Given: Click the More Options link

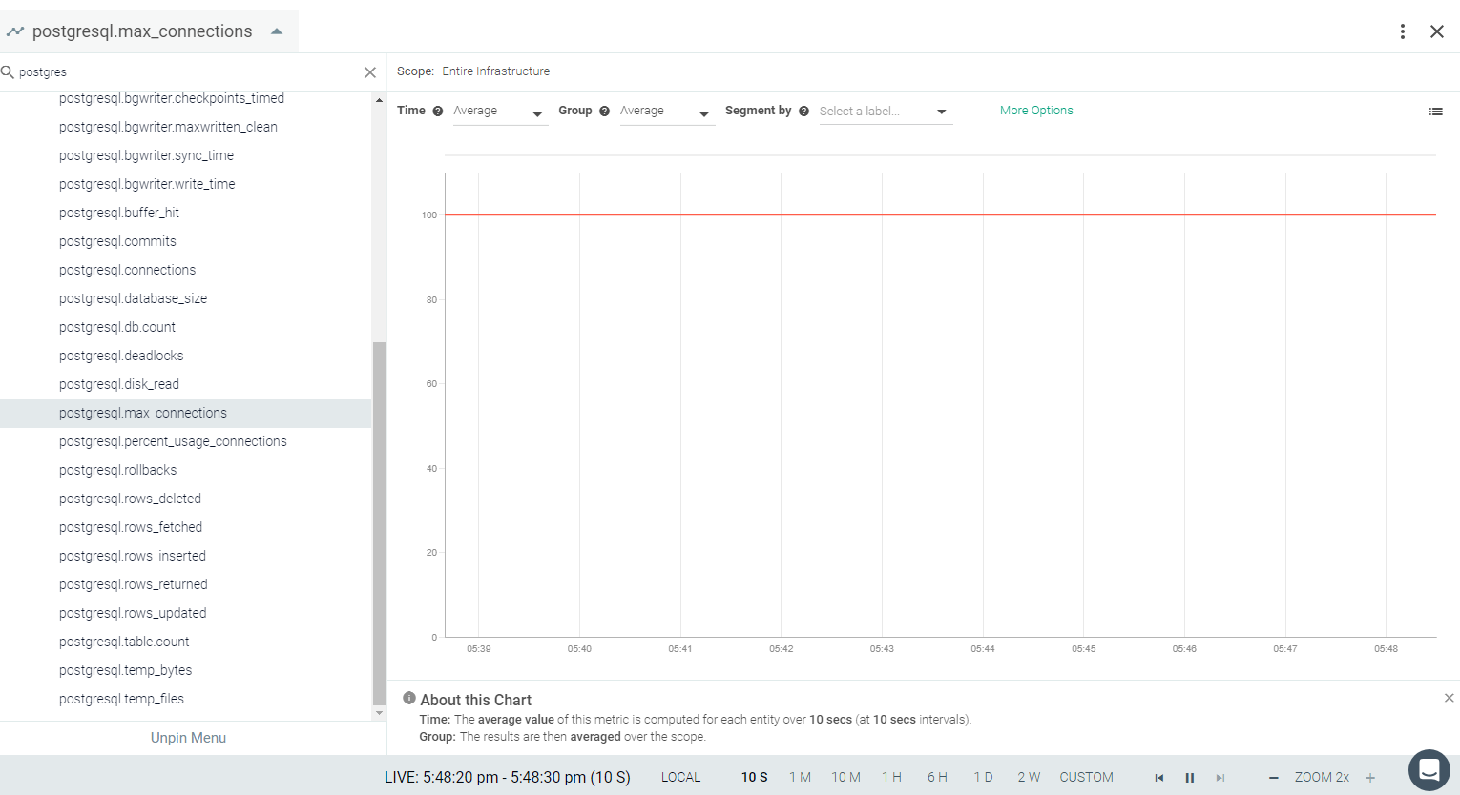Looking at the screenshot, I should [1036, 111].
